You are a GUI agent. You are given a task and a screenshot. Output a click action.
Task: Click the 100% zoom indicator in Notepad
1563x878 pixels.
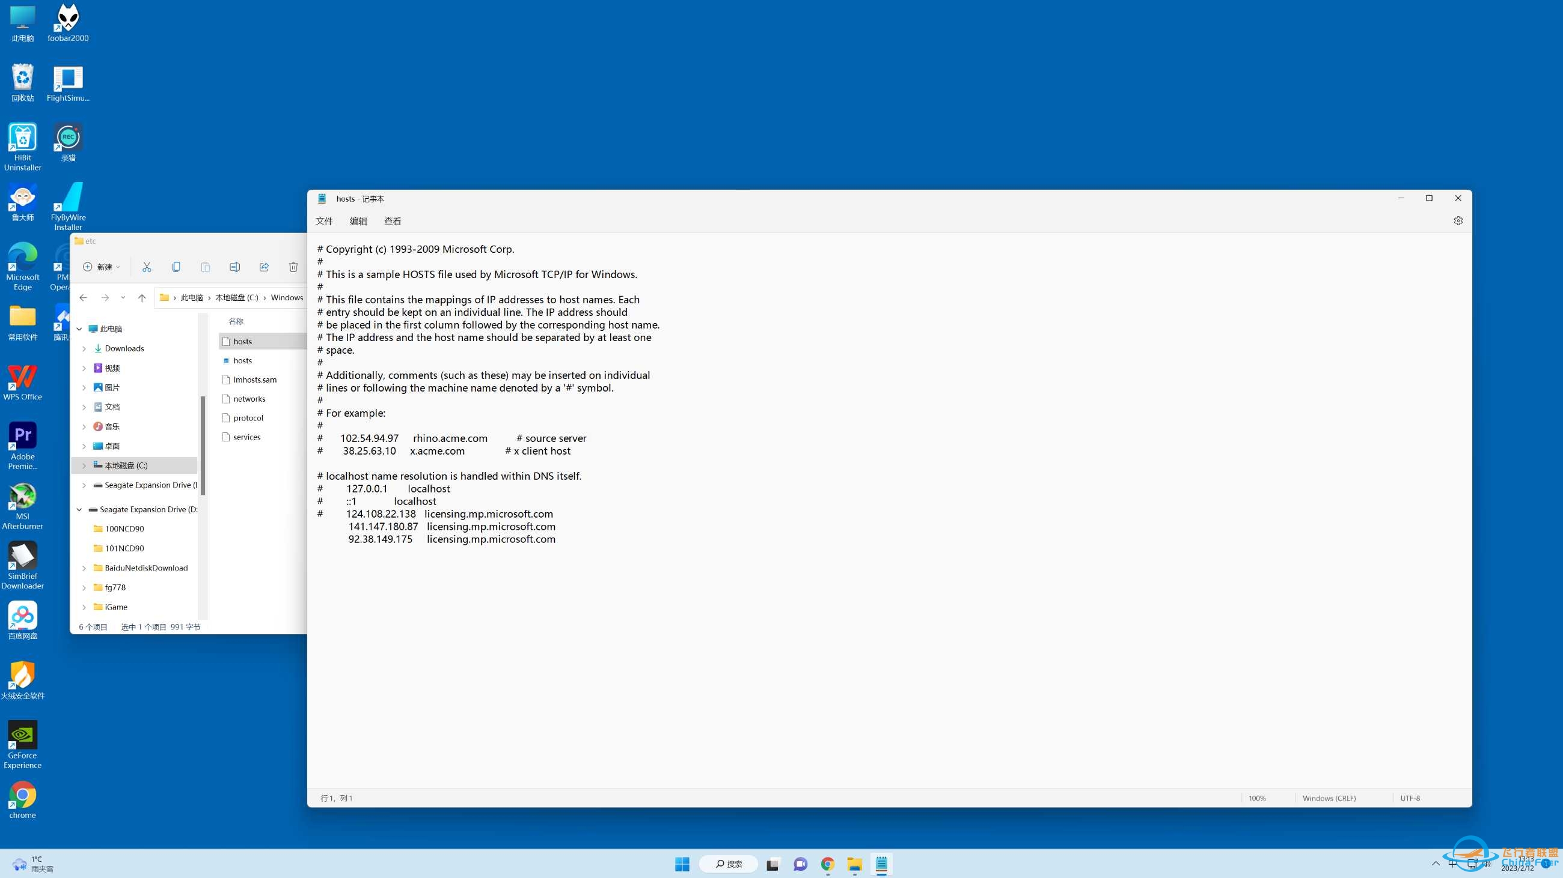click(1256, 798)
